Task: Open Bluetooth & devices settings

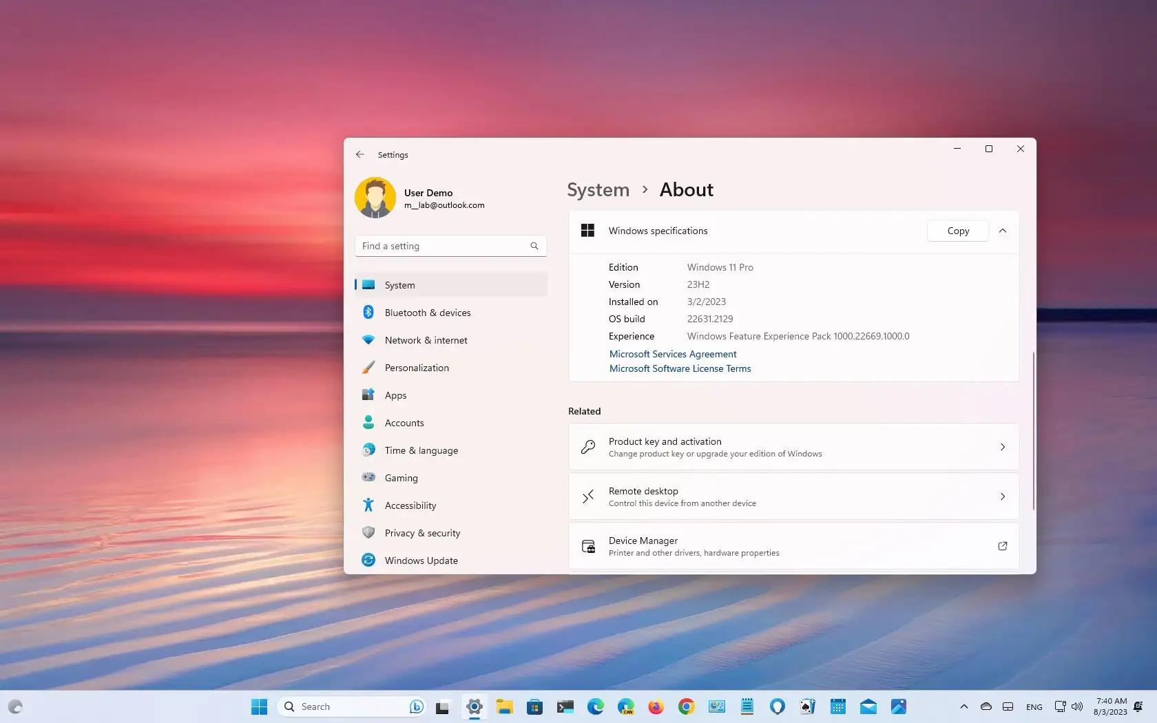Action: pos(451,313)
